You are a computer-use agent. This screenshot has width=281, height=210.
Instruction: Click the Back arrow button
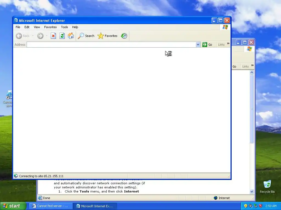point(19,36)
